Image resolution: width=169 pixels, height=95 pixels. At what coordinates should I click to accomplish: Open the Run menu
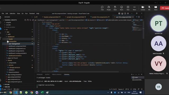pos(26,13)
